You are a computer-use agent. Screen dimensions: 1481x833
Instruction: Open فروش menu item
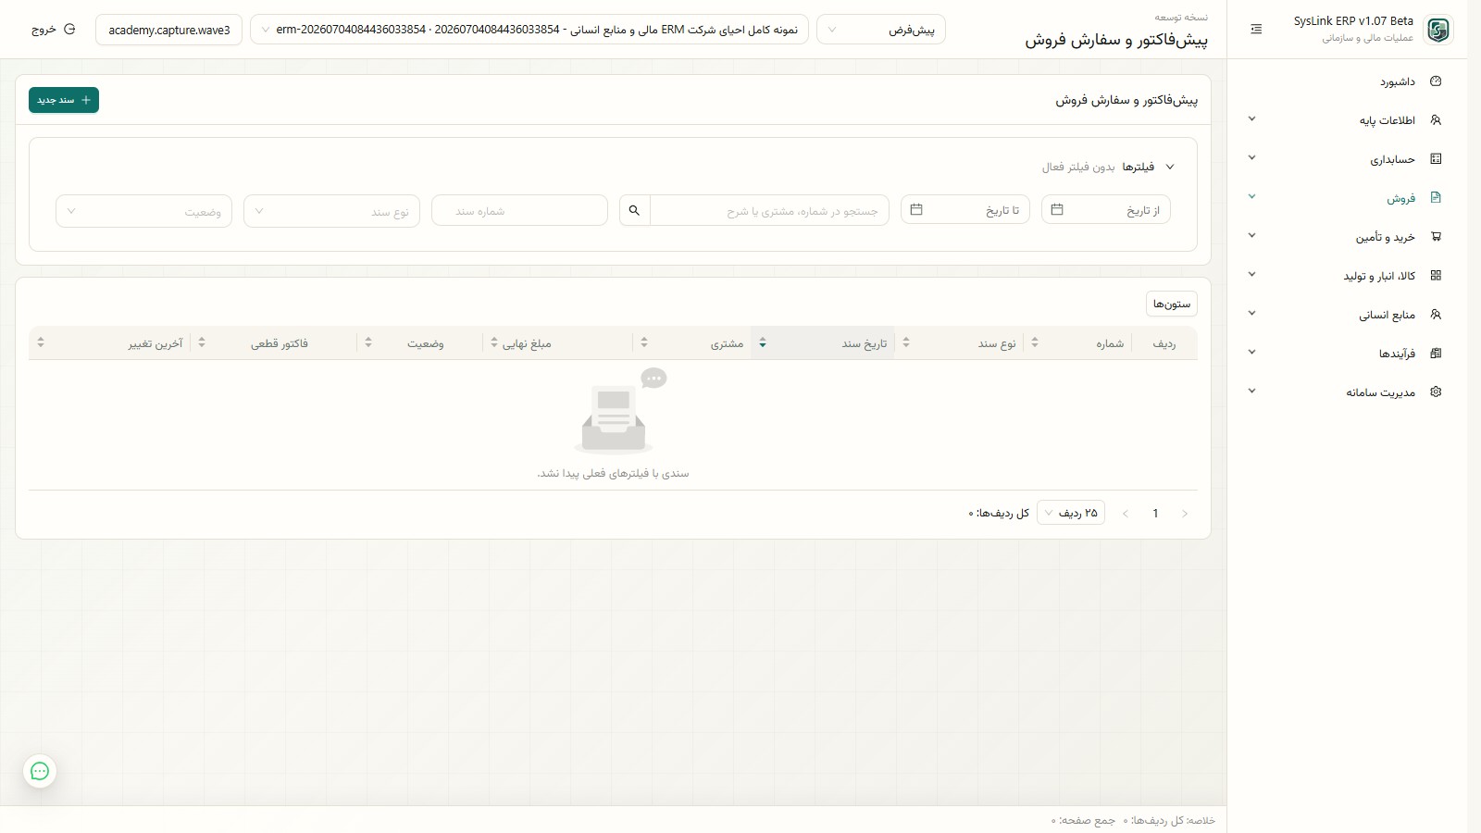1347,198
